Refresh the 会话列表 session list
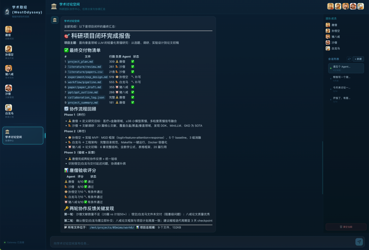369x250 pixels. (349, 59)
